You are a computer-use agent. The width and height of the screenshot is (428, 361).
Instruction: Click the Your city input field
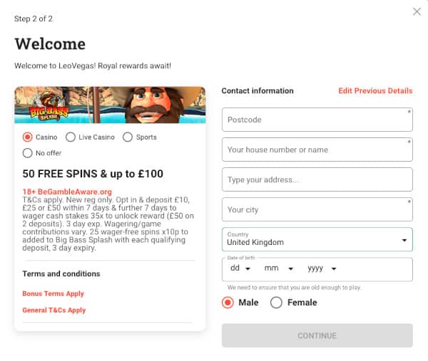317,209
